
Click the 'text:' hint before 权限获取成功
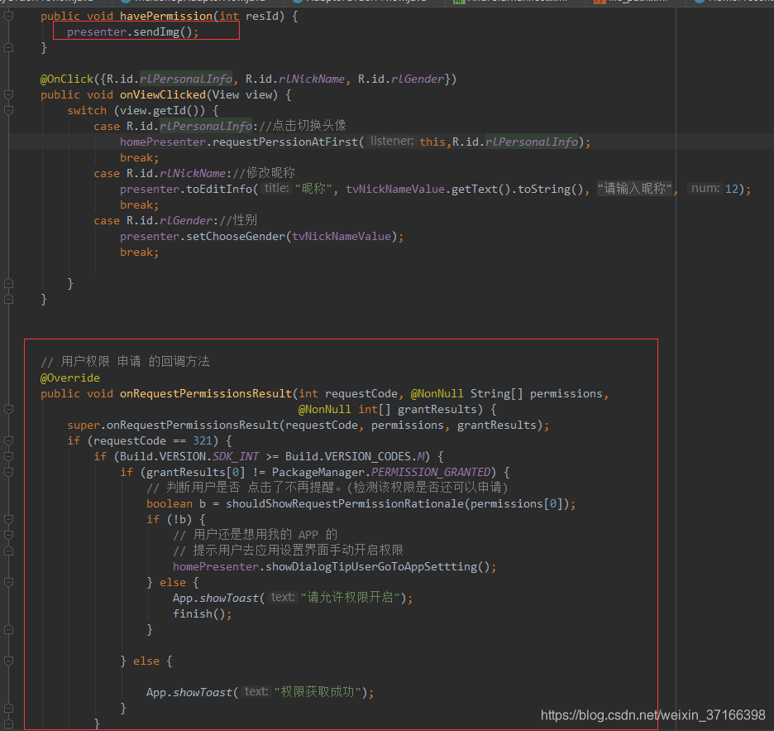256,692
